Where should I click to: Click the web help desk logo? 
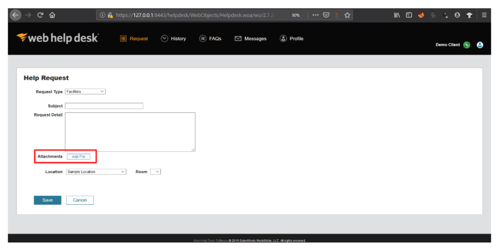57,38
